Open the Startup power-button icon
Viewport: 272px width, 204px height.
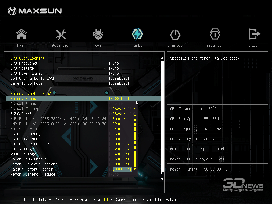coord(175,35)
